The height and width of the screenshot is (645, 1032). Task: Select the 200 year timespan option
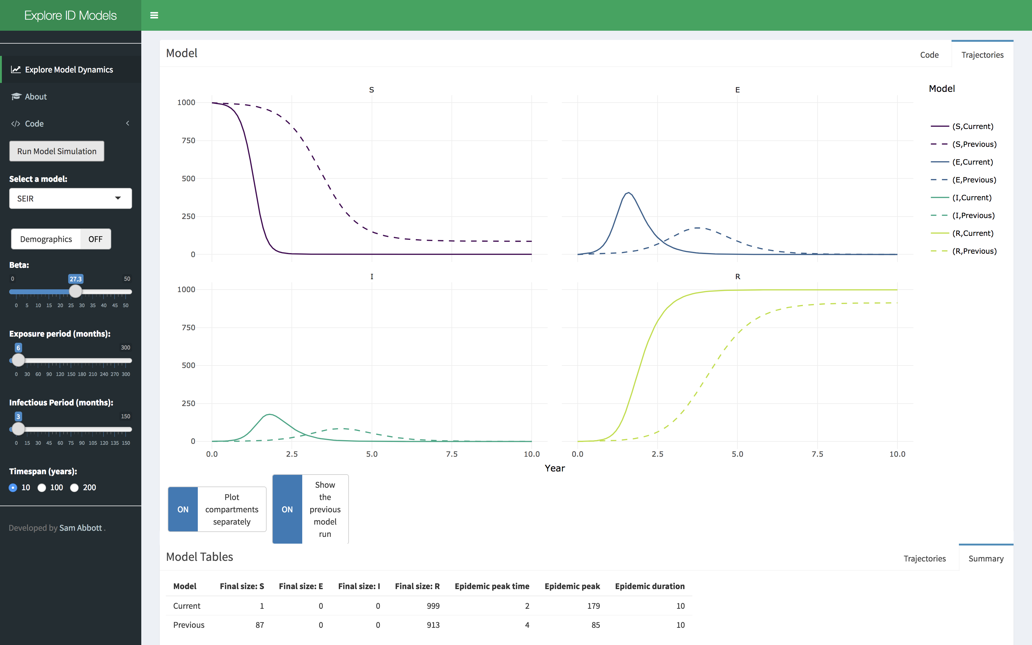pos(75,488)
